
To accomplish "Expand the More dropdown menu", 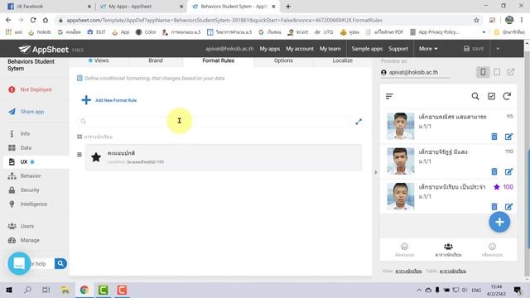I will [x=428, y=49].
